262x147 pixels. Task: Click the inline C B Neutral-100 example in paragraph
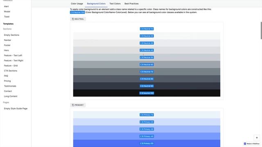tap(77, 12)
